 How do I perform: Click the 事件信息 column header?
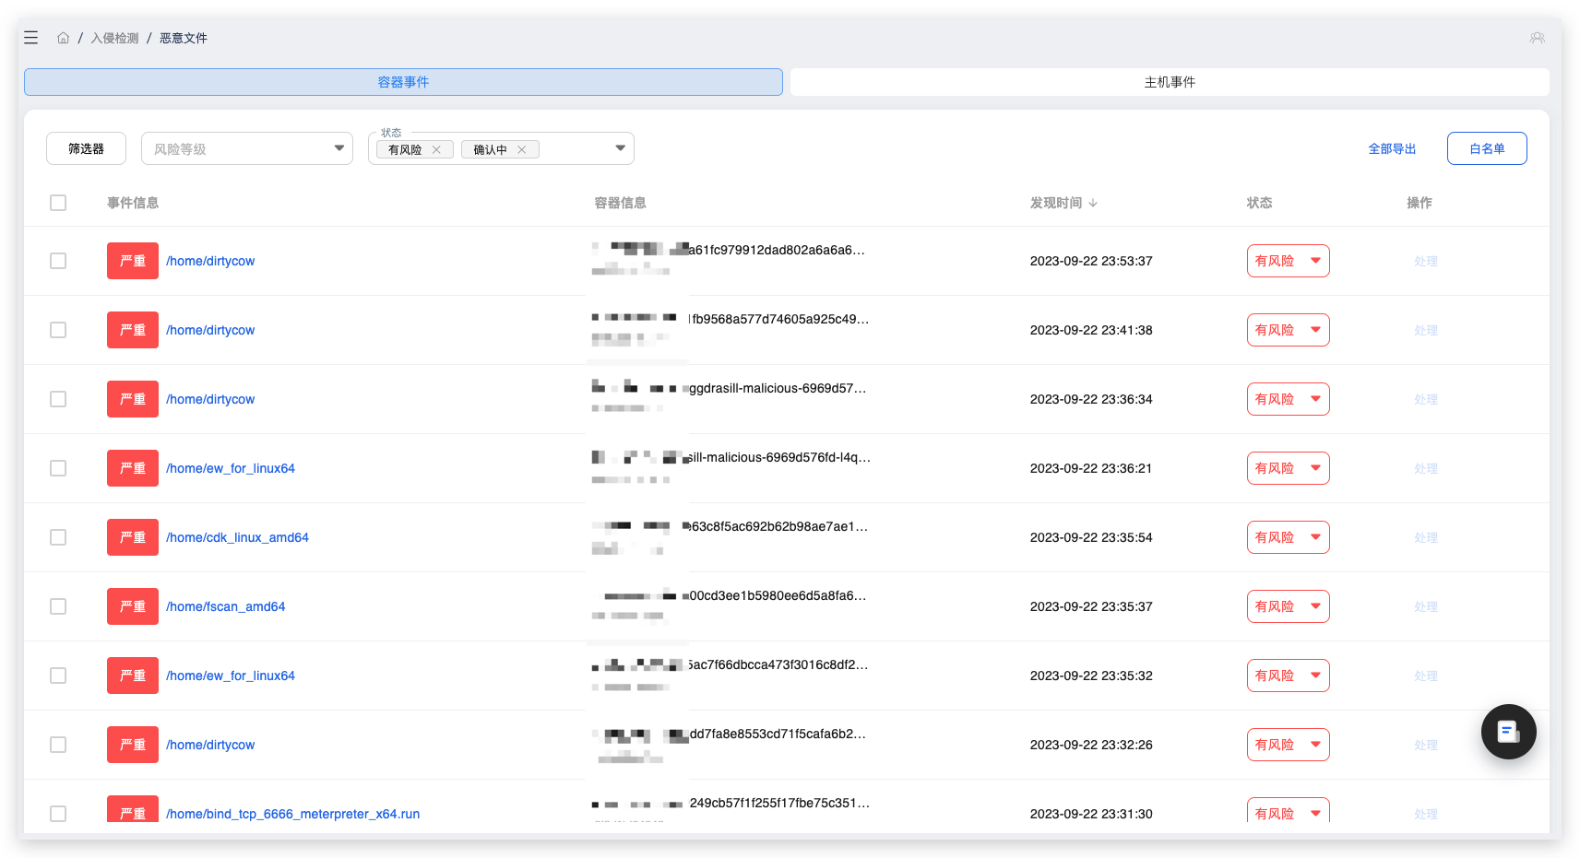pyautogui.click(x=133, y=203)
